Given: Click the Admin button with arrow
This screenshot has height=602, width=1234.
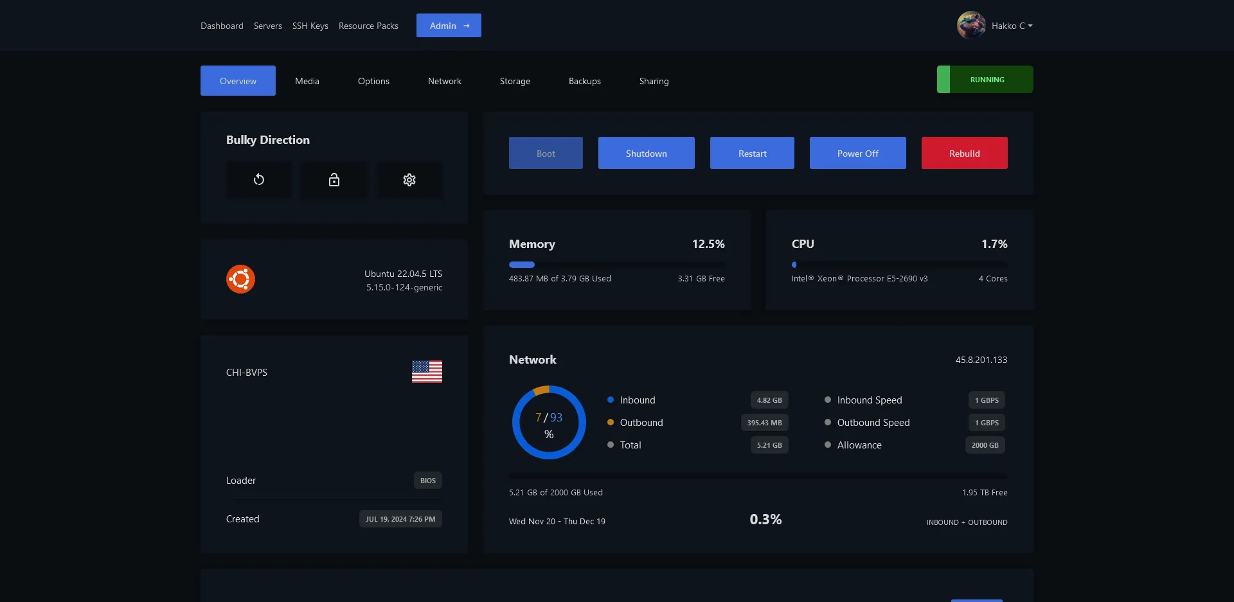Looking at the screenshot, I should tap(449, 26).
